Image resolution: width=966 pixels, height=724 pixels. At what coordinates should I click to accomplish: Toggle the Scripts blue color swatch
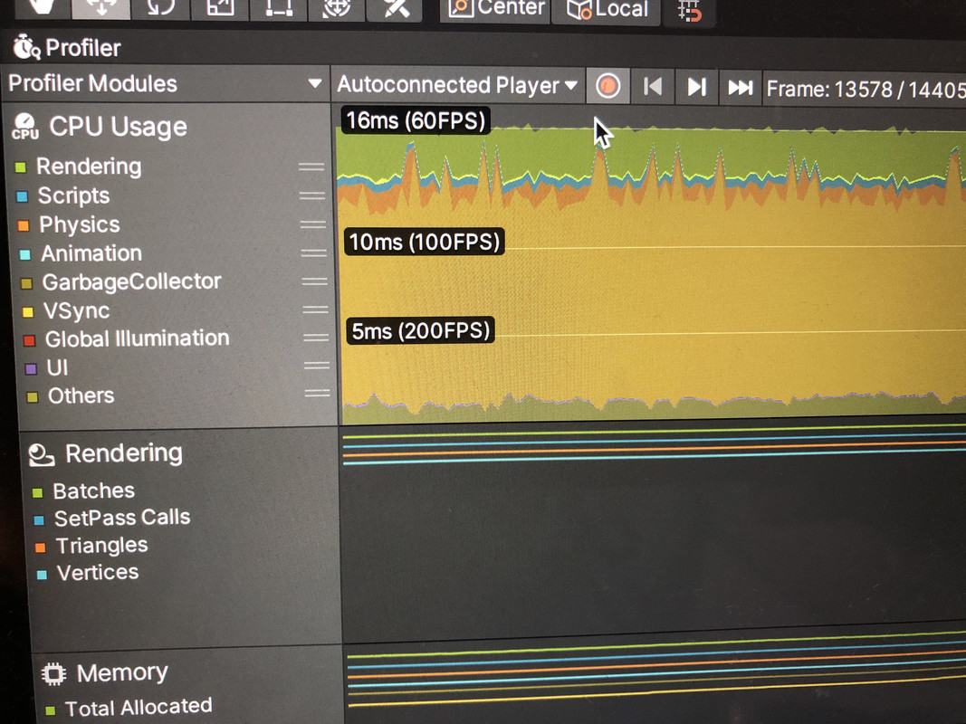click(22, 196)
